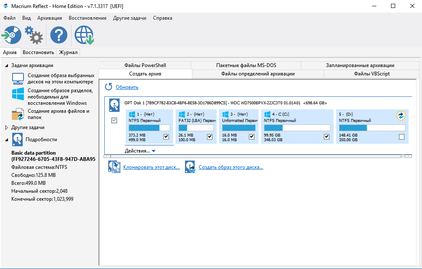The width and height of the screenshot is (422, 269).
Task: Open the Файлы VBScript tab
Action: (x=372, y=74)
